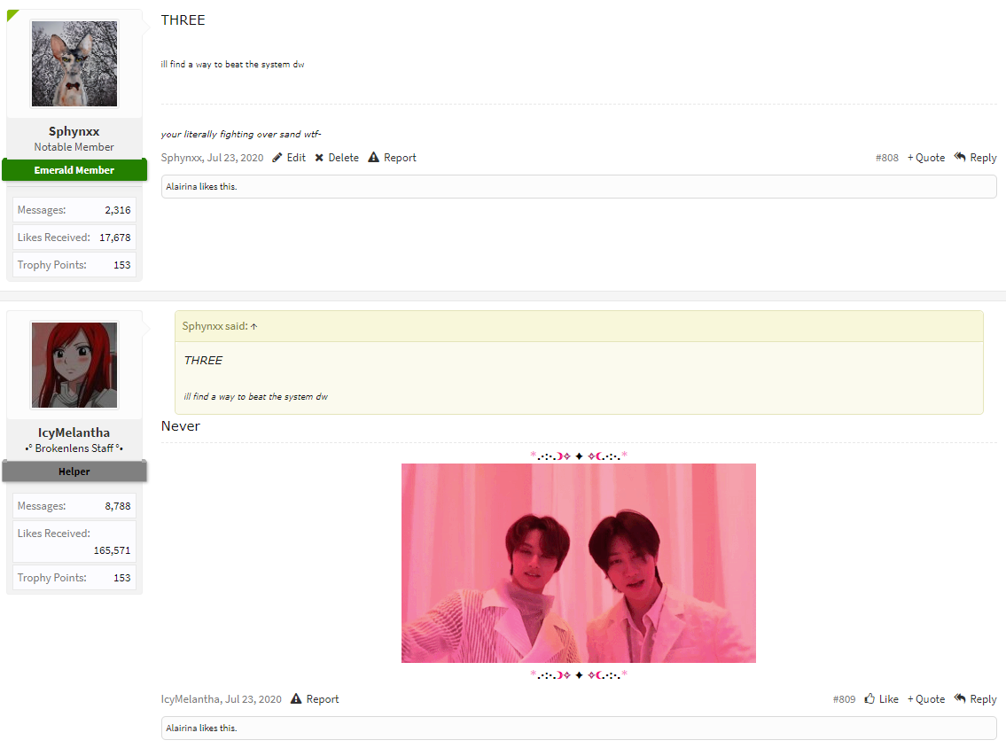Click the Emerald Member rank banner
The width and height of the screenshot is (1006, 748).
click(74, 170)
